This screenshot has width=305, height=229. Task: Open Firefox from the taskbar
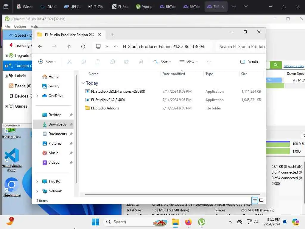pyautogui.click(x=188, y=222)
